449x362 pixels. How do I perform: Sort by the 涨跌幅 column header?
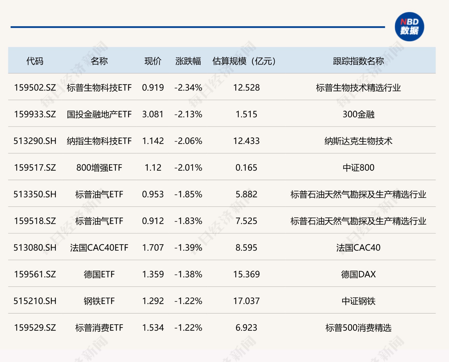(188, 61)
